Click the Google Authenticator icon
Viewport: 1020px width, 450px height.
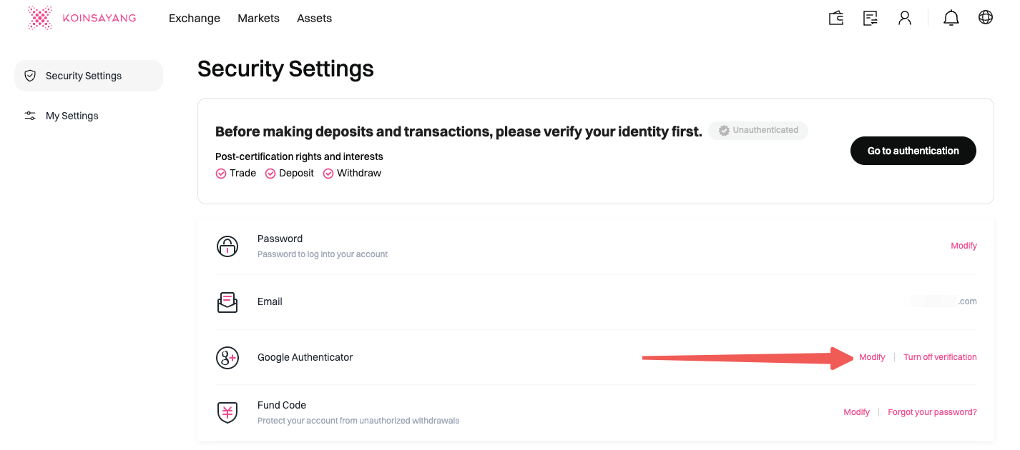tap(227, 357)
